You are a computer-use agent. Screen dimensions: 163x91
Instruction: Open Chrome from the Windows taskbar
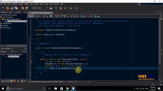click(67, 88)
